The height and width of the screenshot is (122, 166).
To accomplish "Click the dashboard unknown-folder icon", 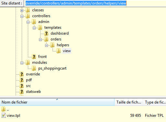I will pyautogui.click(x=46, y=33).
